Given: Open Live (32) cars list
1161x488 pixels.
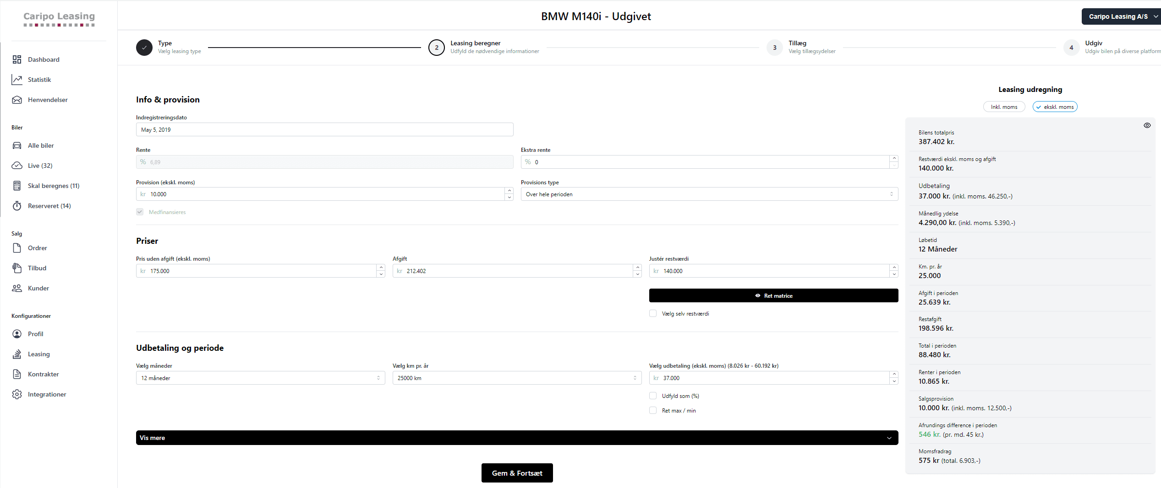Looking at the screenshot, I should point(40,166).
